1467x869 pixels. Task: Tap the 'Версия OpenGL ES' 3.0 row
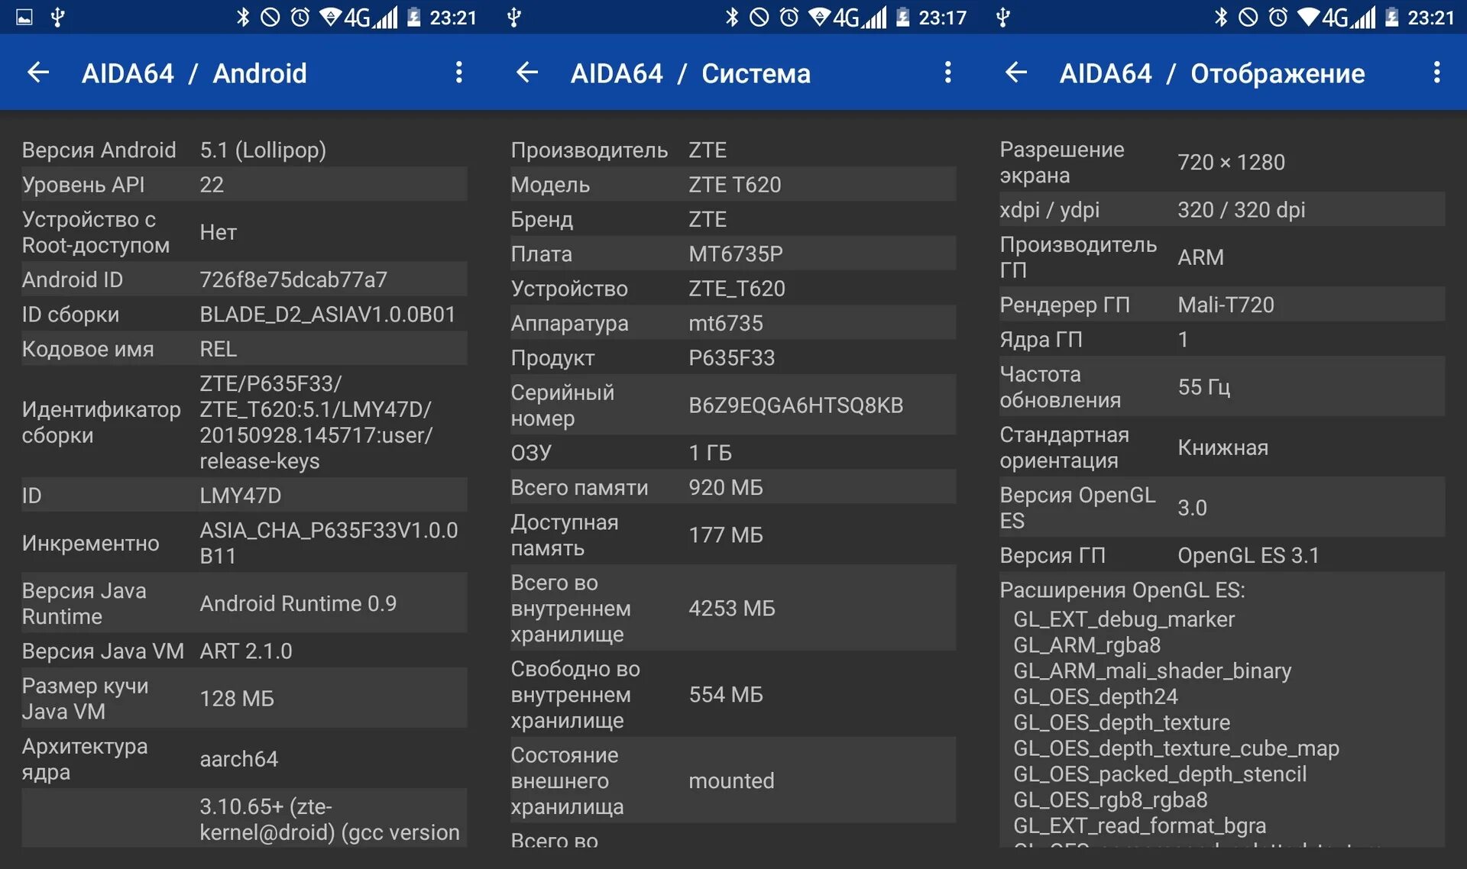tap(1222, 507)
